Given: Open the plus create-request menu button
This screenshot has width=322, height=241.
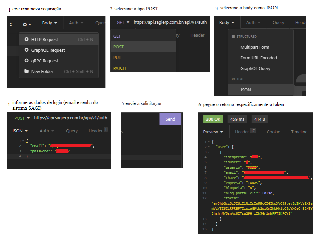Looking at the screenshot, I should click(27, 25).
